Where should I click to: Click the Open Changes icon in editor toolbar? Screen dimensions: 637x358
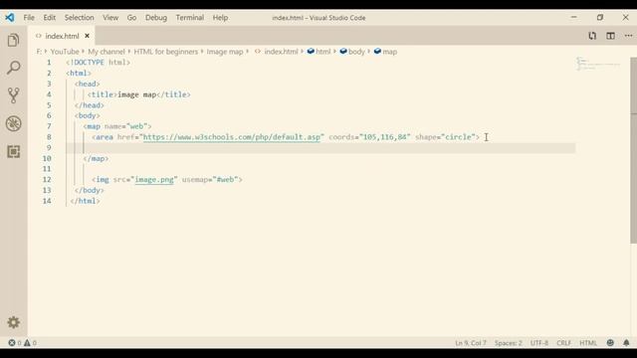[592, 36]
